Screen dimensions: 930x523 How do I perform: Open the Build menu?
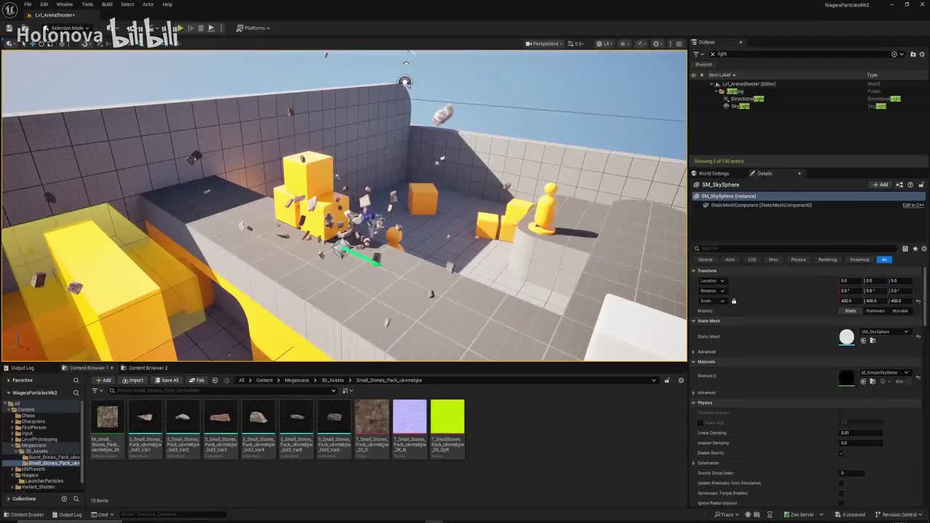(107, 4)
